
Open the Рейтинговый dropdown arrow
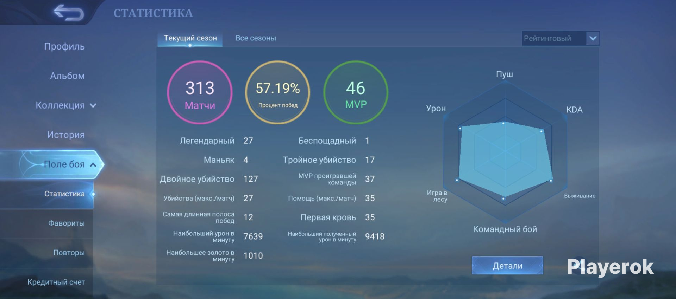[593, 38]
